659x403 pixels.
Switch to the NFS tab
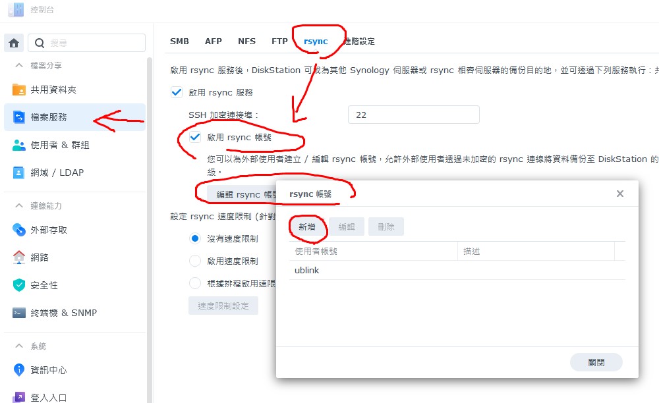click(246, 41)
